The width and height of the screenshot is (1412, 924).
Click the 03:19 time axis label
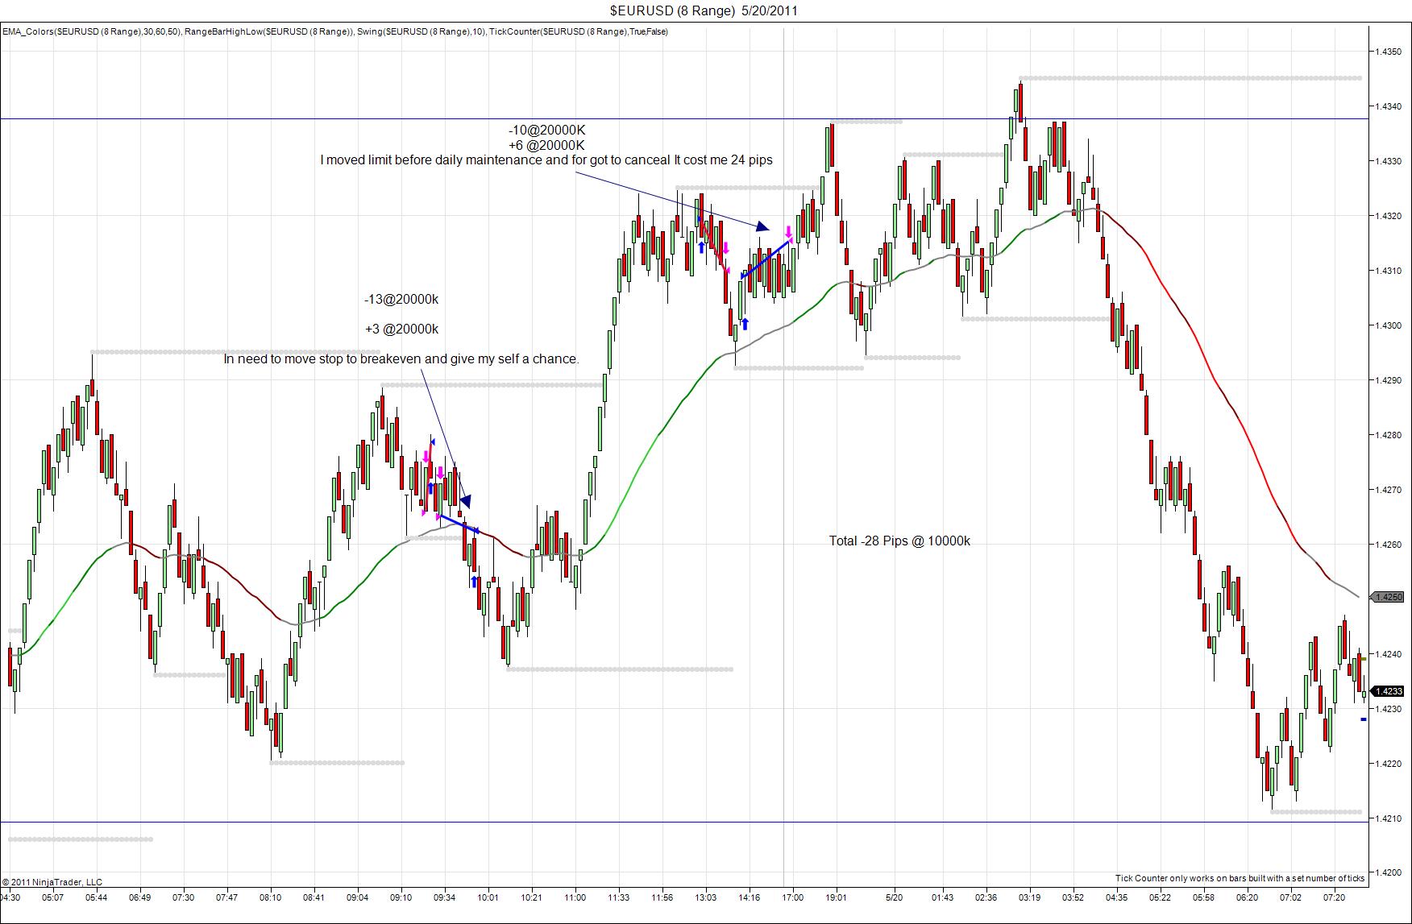tap(1029, 897)
